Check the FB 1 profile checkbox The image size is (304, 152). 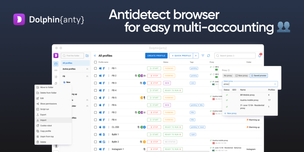(x=95, y=68)
